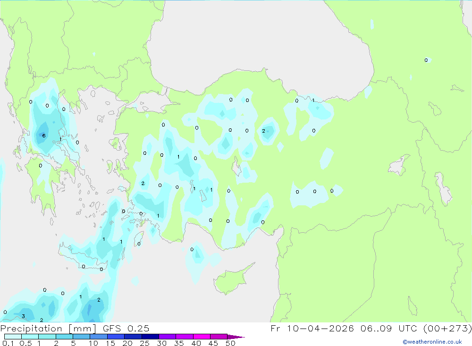The width and height of the screenshot is (472, 346).
Task: Click the "(00+273)" forecast offset text
Action: (447, 329)
